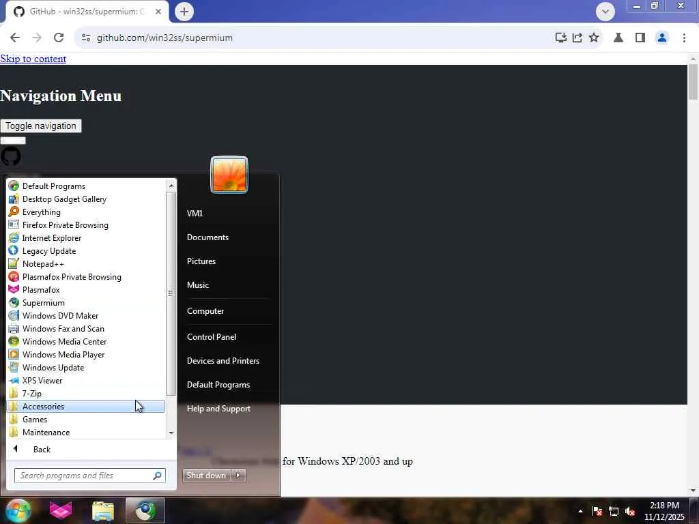Open the VM1 user folder
Screen dimensions: 699x524
[x=195, y=214]
